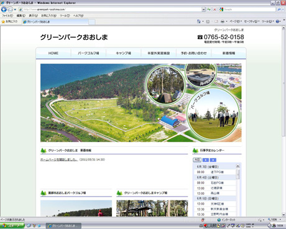Click the address bar URL field

pos(110,9)
